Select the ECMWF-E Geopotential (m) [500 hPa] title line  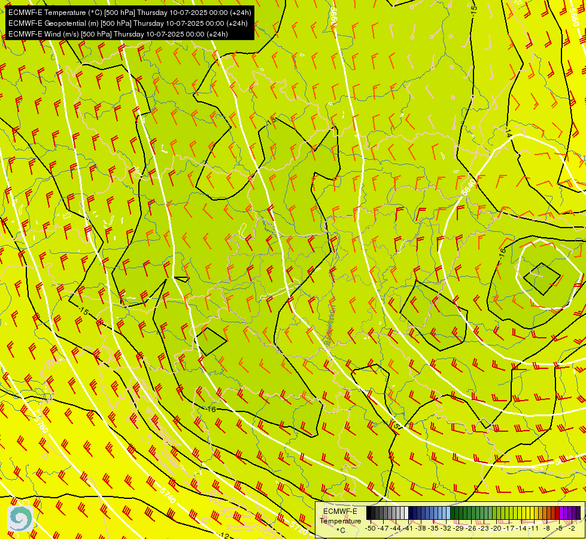coord(128,23)
